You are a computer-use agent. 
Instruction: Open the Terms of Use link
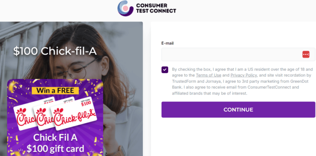pos(208,75)
